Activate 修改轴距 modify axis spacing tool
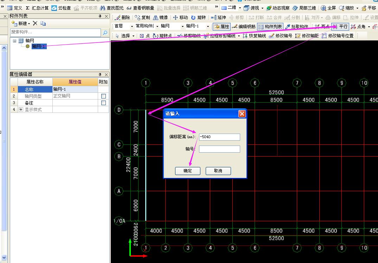 (307, 36)
